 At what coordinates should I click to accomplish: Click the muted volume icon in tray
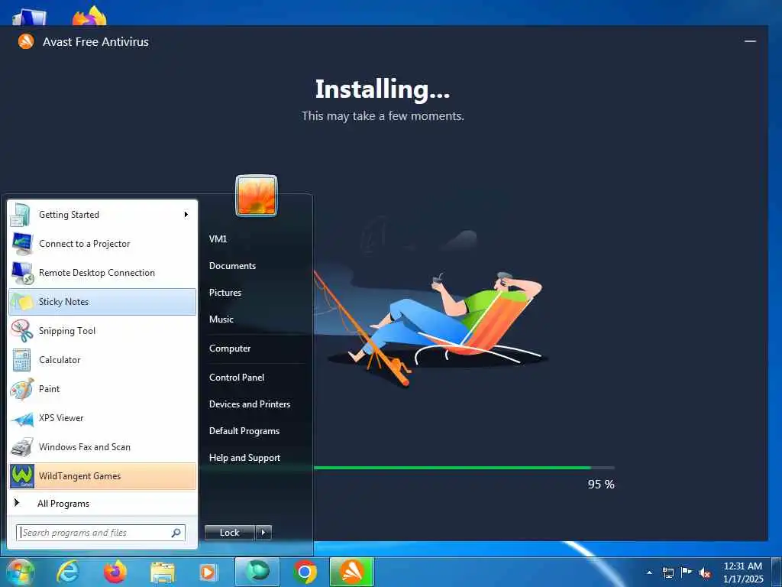pyautogui.click(x=705, y=572)
